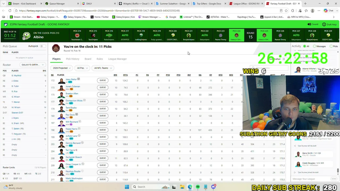Screen dimensions: 340x191
Task: Click Ray Davis' news note icon
Action: point(76,114)
